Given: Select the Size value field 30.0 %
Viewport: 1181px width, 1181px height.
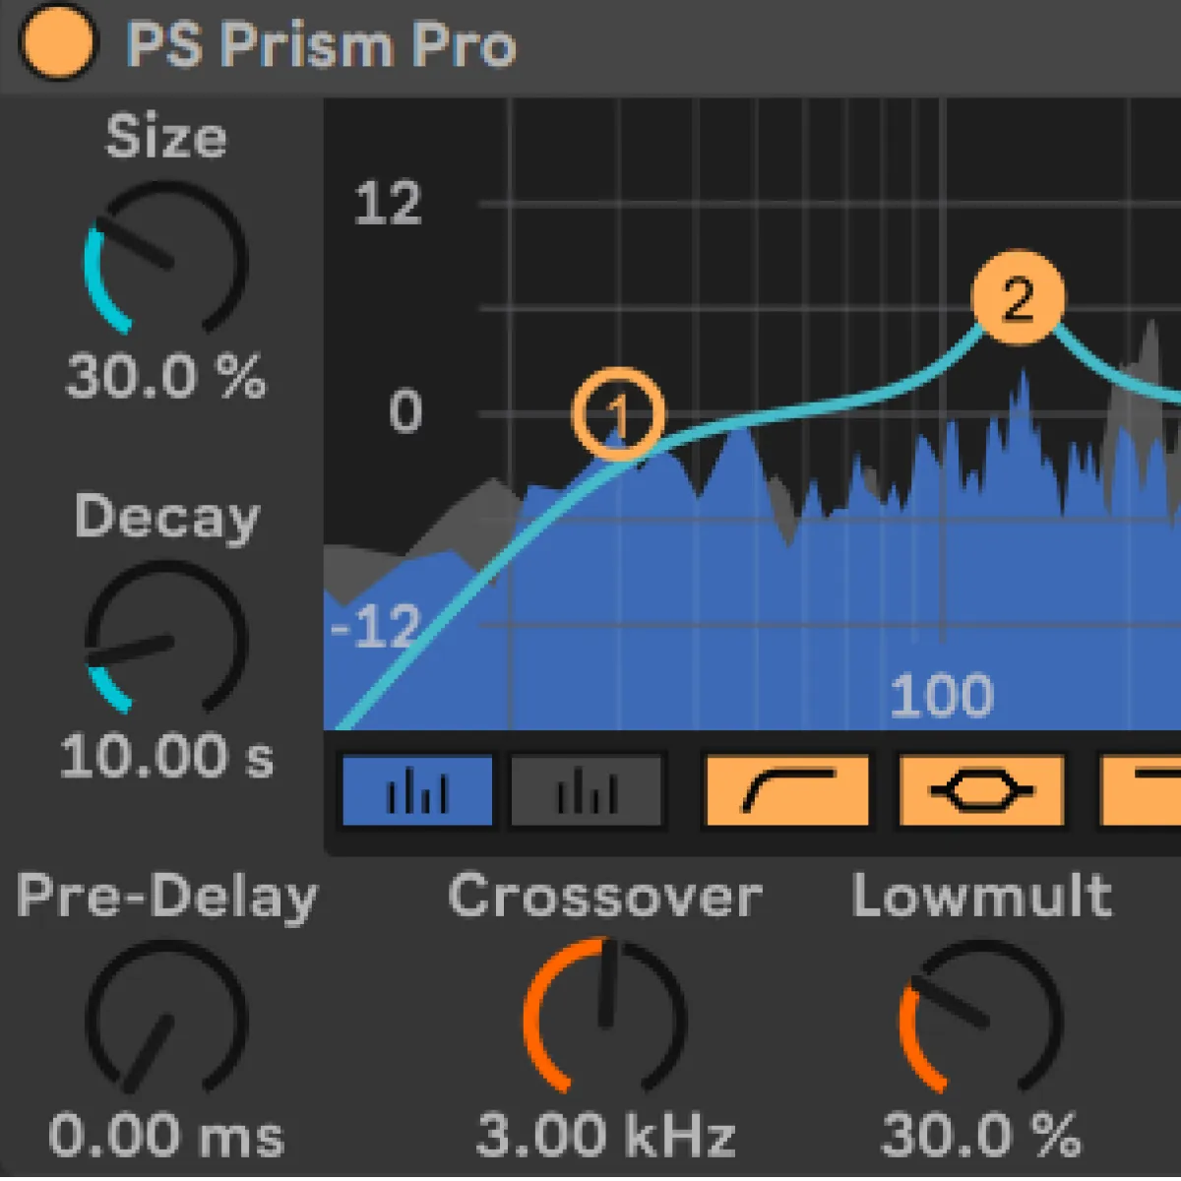Looking at the screenshot, I should (165, 376).
